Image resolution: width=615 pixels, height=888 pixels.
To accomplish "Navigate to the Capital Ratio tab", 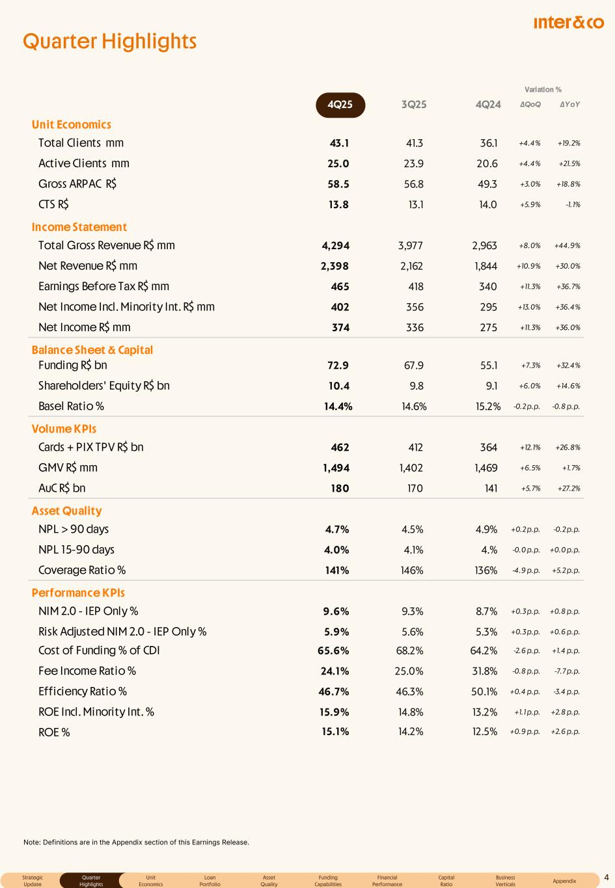I will tap(446, 881).
